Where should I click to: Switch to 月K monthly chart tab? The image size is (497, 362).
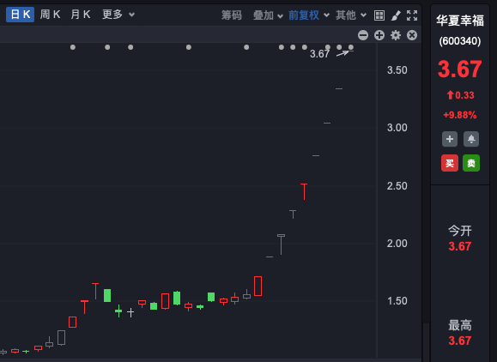(81, 15)
